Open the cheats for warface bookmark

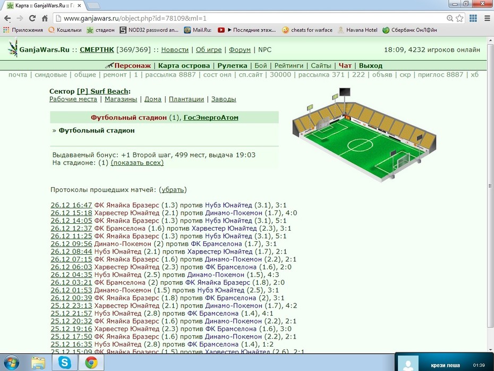[x=307, y=30]
